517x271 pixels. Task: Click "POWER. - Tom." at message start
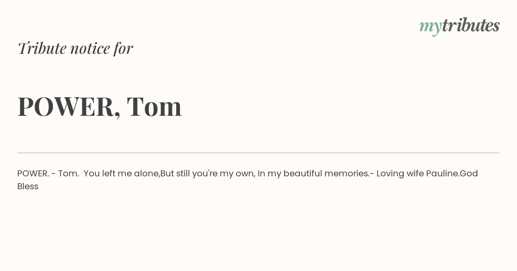tap(48, 173)
